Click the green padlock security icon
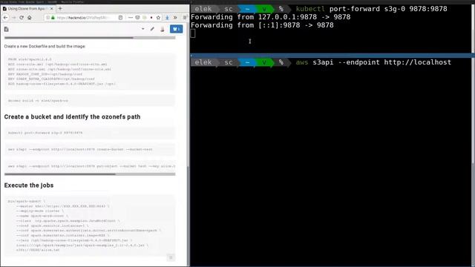This screenshot has height=267, width=475. pyautogui.click(x=53, y=18)
